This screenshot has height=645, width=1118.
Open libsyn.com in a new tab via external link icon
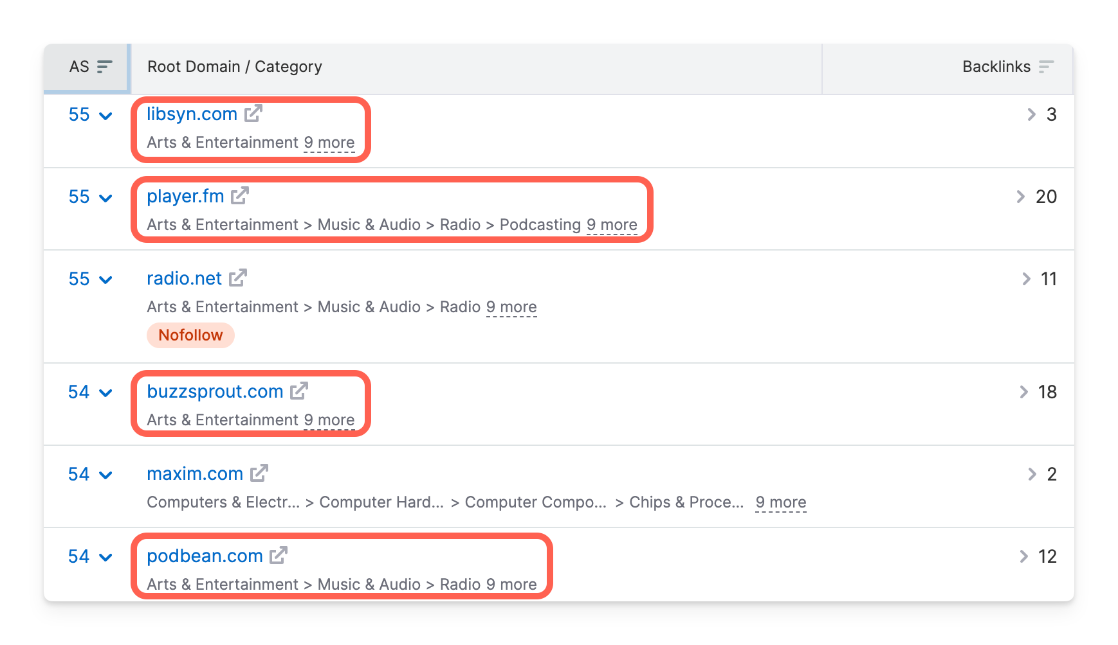(255, 113)
